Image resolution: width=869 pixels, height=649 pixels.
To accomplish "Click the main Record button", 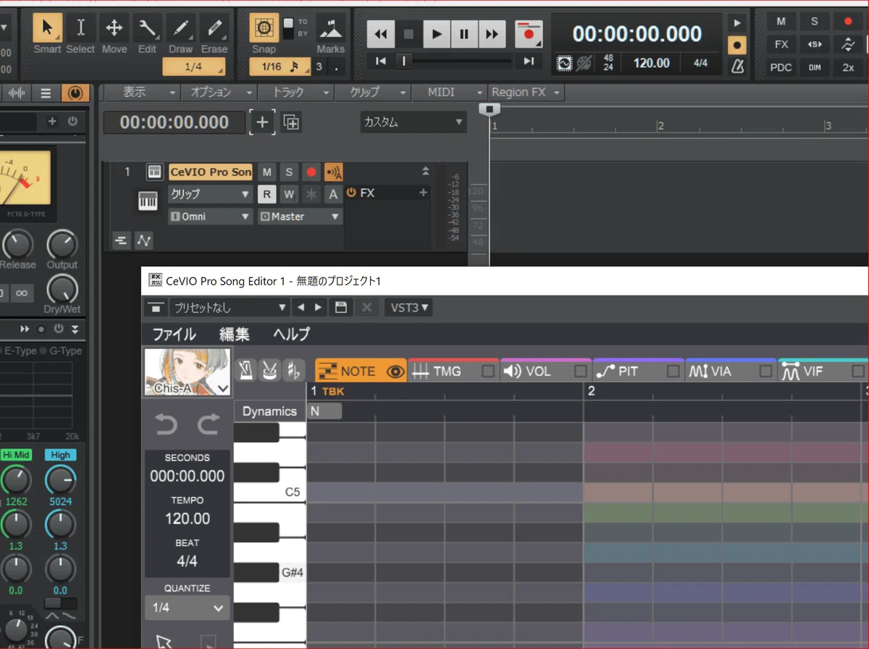I will [529, 33].
